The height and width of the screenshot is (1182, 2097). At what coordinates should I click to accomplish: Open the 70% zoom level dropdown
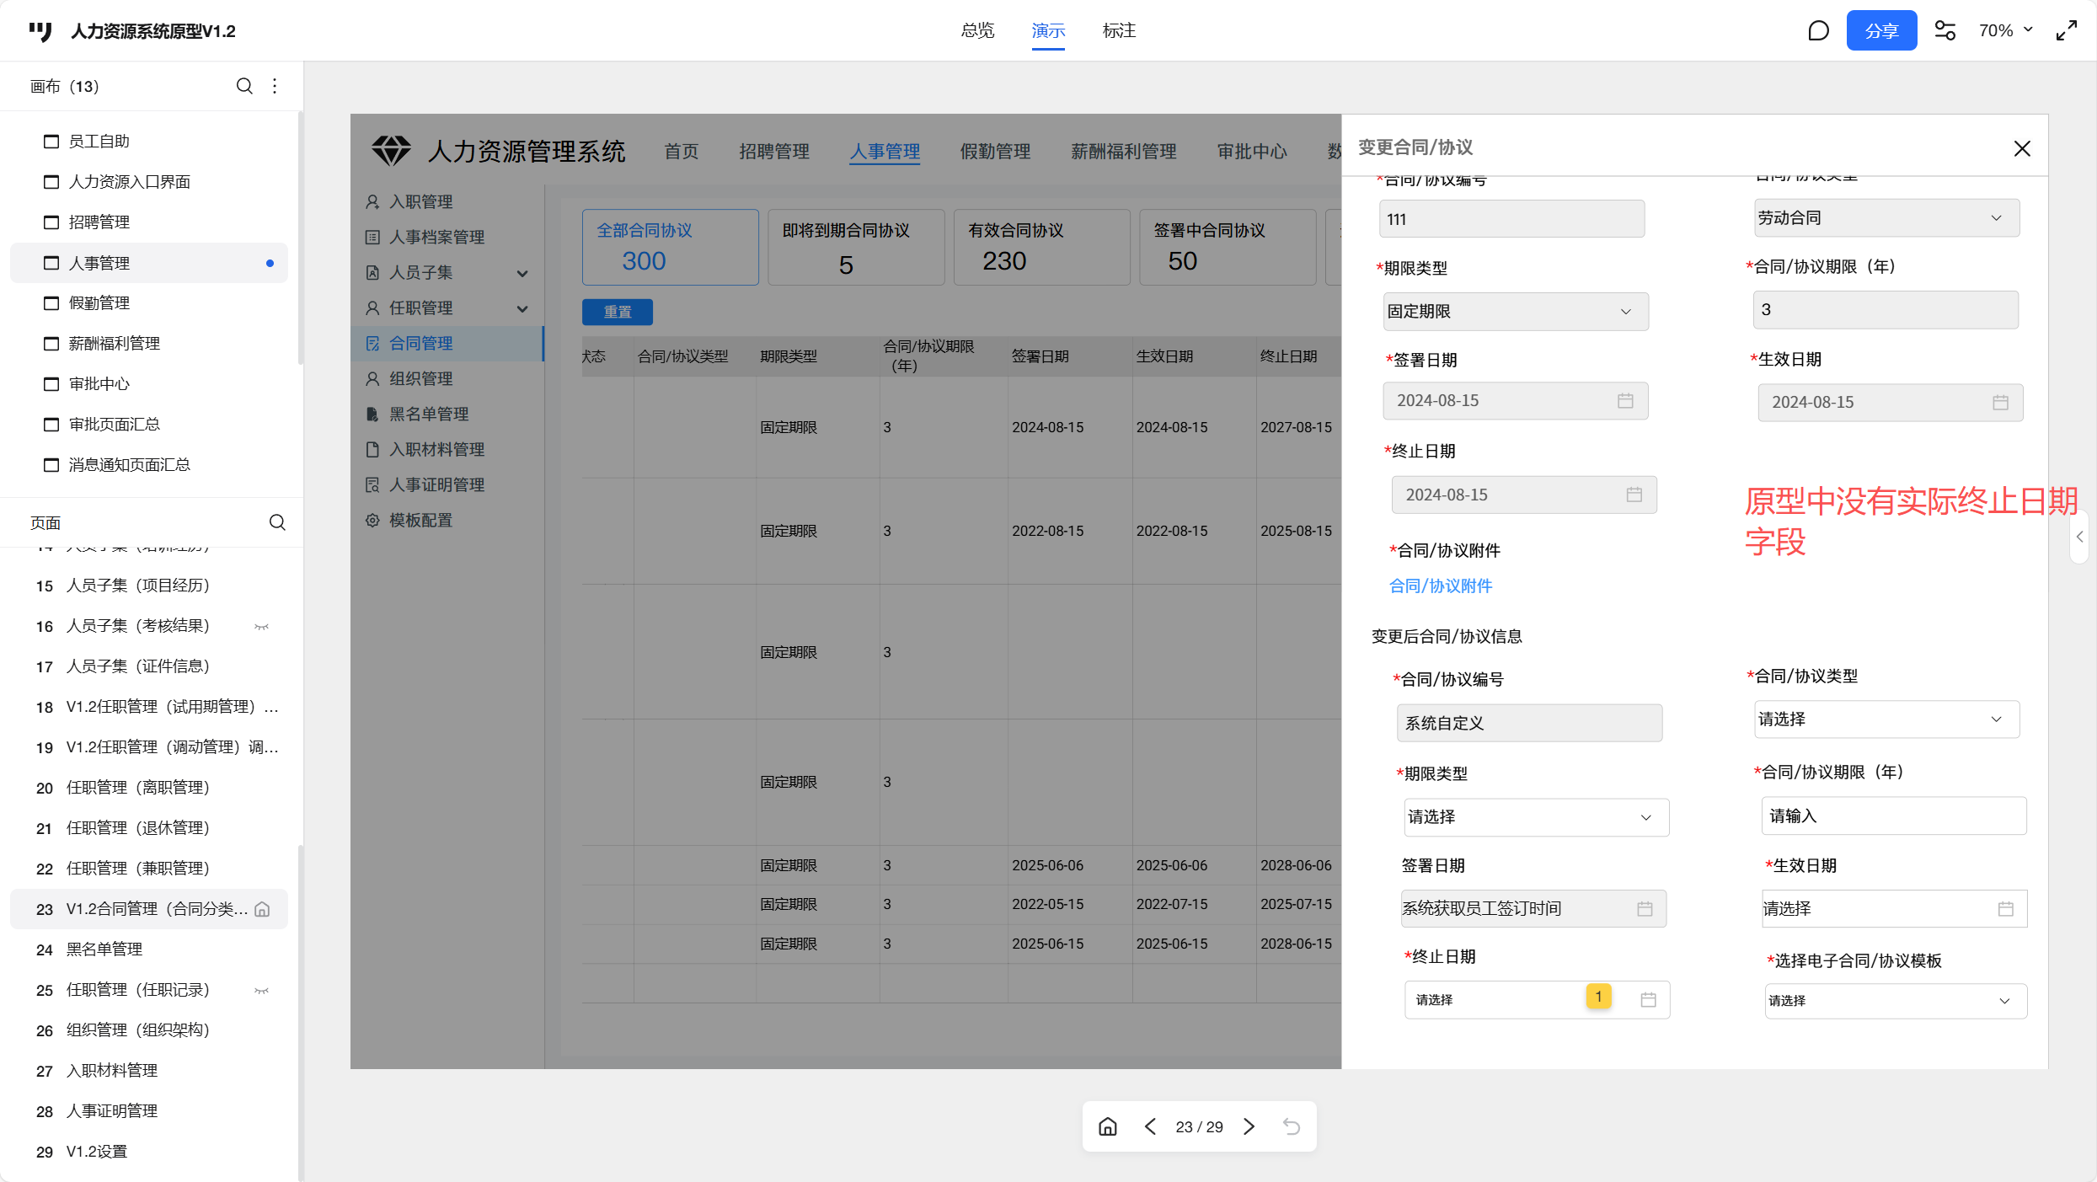(x=2005, y=31)
